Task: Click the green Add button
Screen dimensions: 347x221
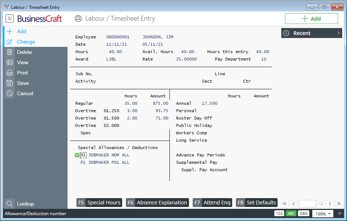Action: coord(311,18)
